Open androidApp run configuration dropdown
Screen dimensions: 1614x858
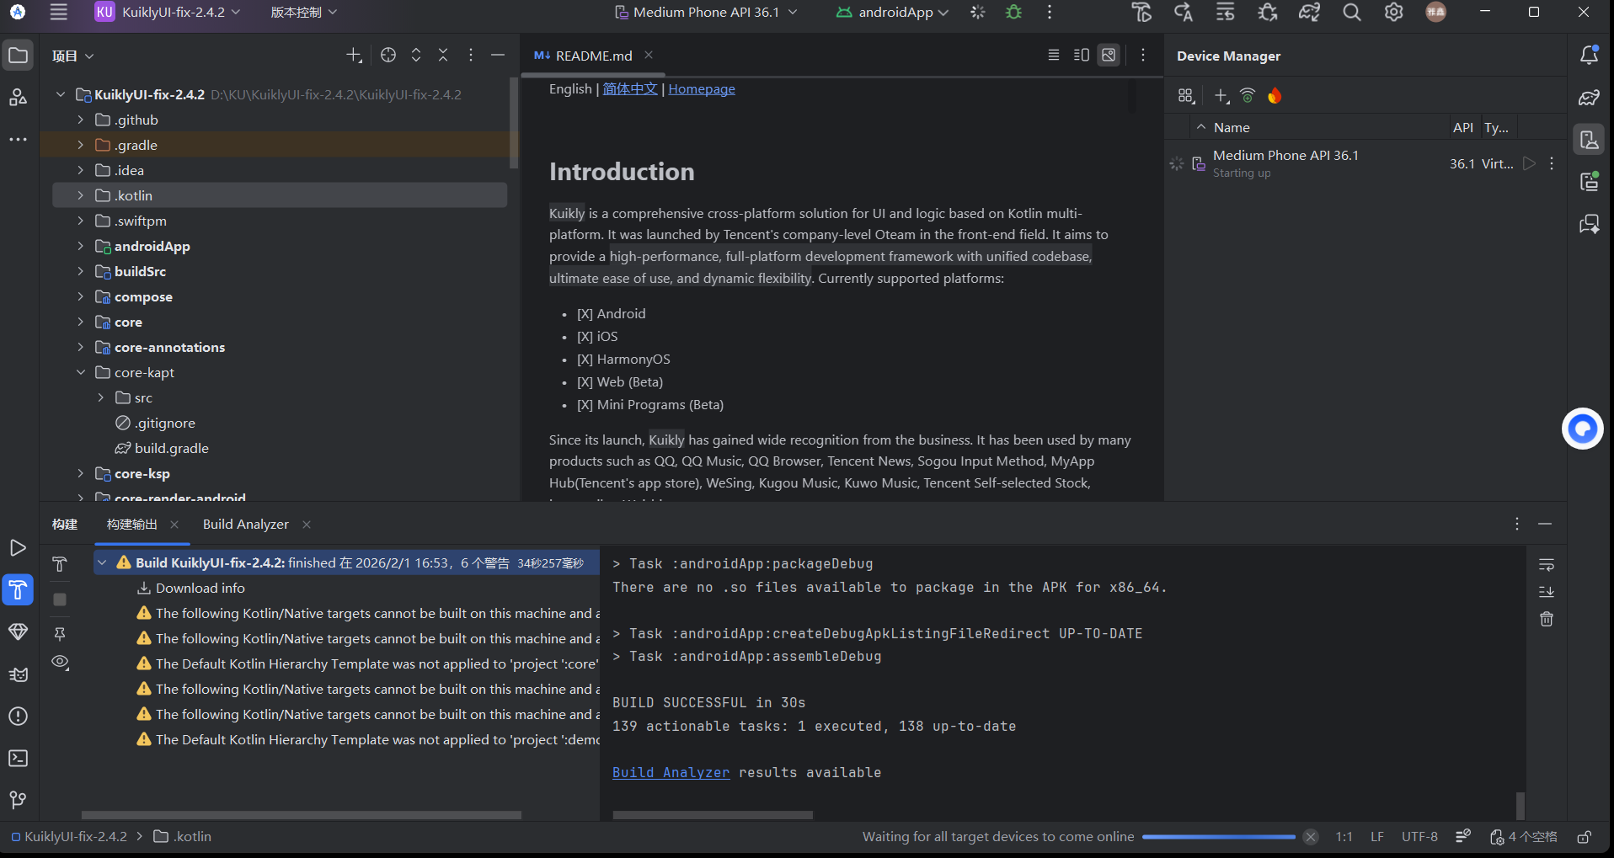[x=892, y=12]
